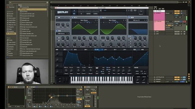Image resolution: width=195 pixels, height=109 pixels.
Task: Open the Clips browser category
Action: [x=9, y=29]
